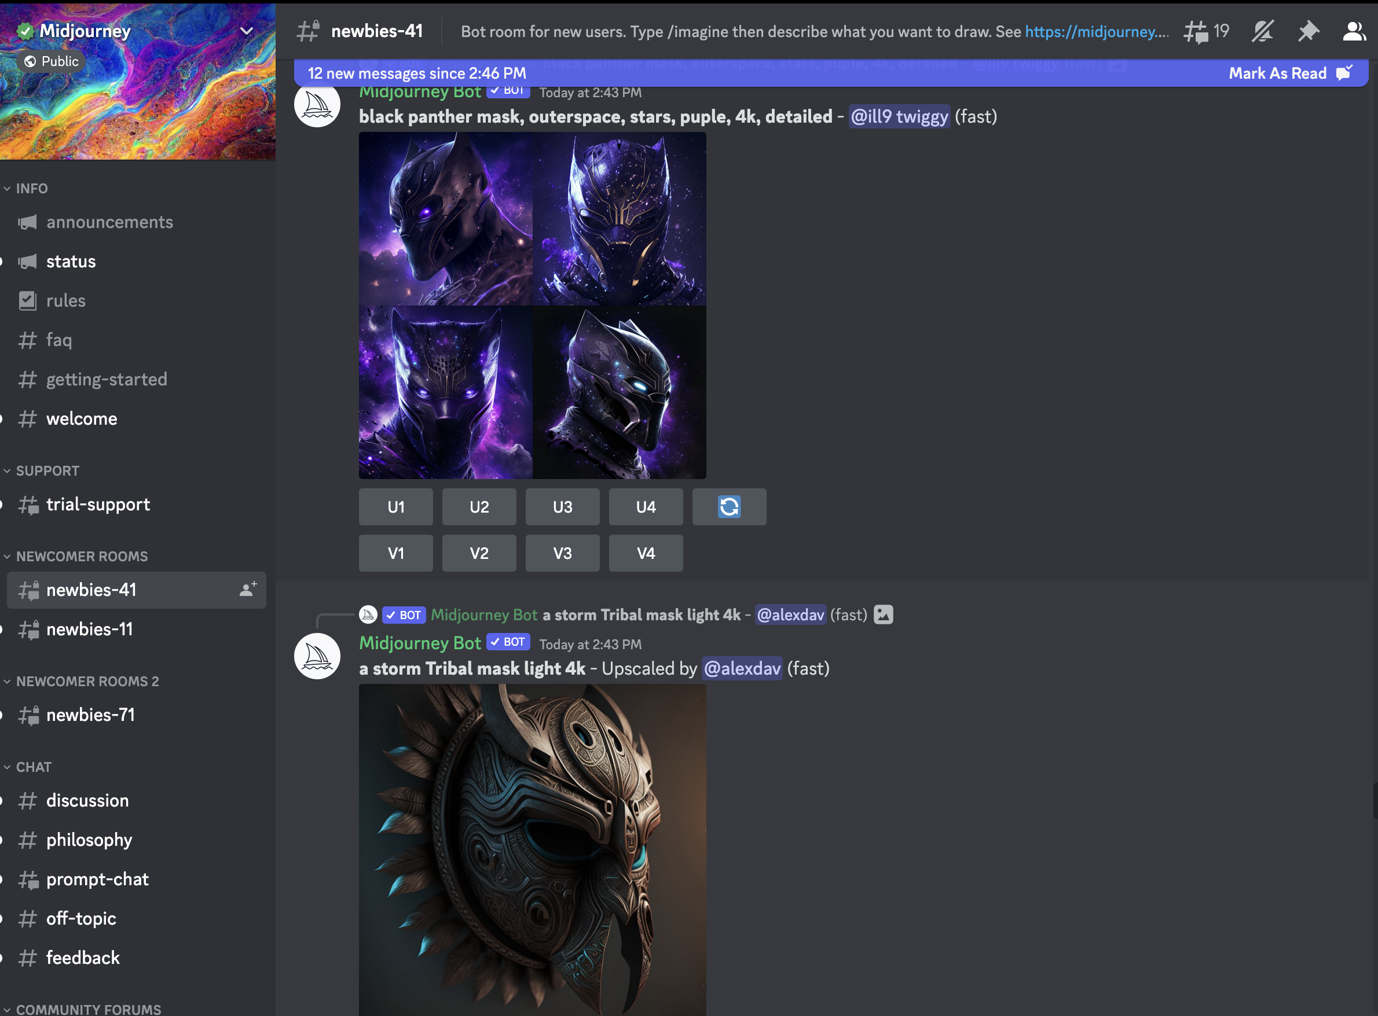Click the V4 variation button

[646, 553]
